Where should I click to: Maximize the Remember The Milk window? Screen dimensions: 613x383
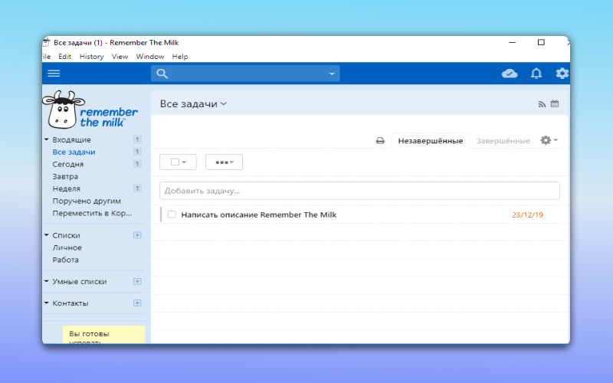point(541,42)
